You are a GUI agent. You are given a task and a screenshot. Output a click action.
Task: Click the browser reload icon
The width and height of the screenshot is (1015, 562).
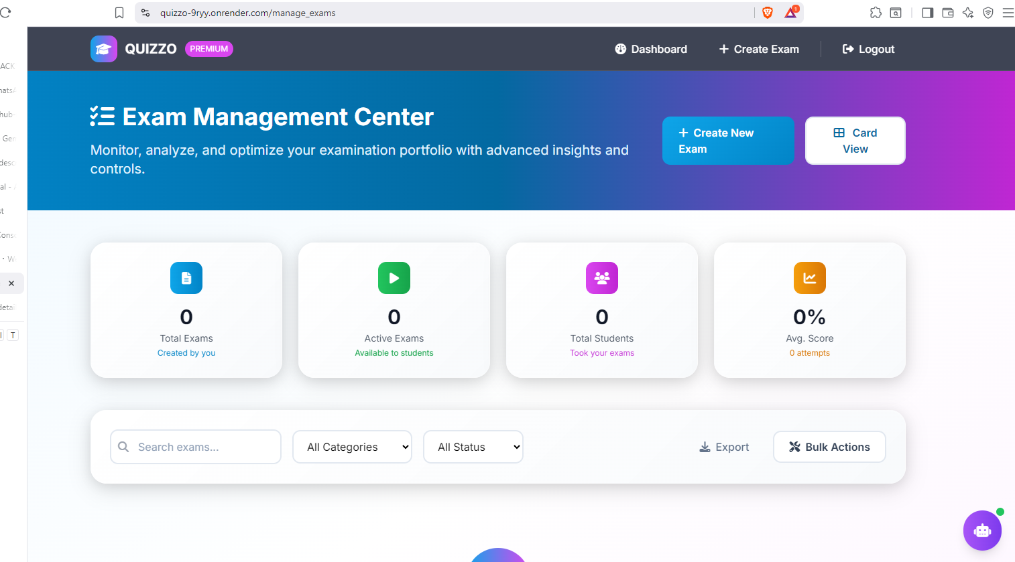coord(5,13)
